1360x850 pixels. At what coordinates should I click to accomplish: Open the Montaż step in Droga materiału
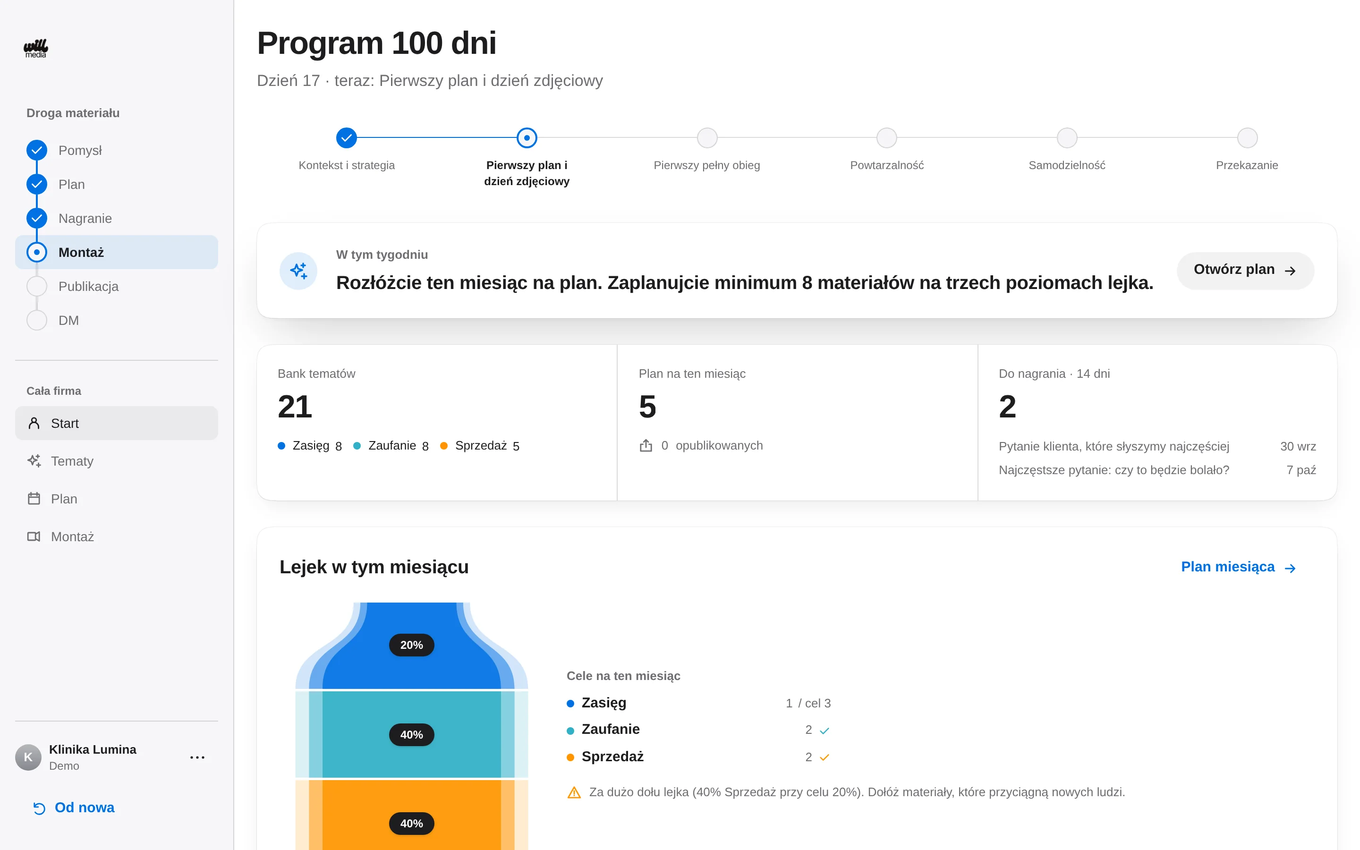pos(116,253)
